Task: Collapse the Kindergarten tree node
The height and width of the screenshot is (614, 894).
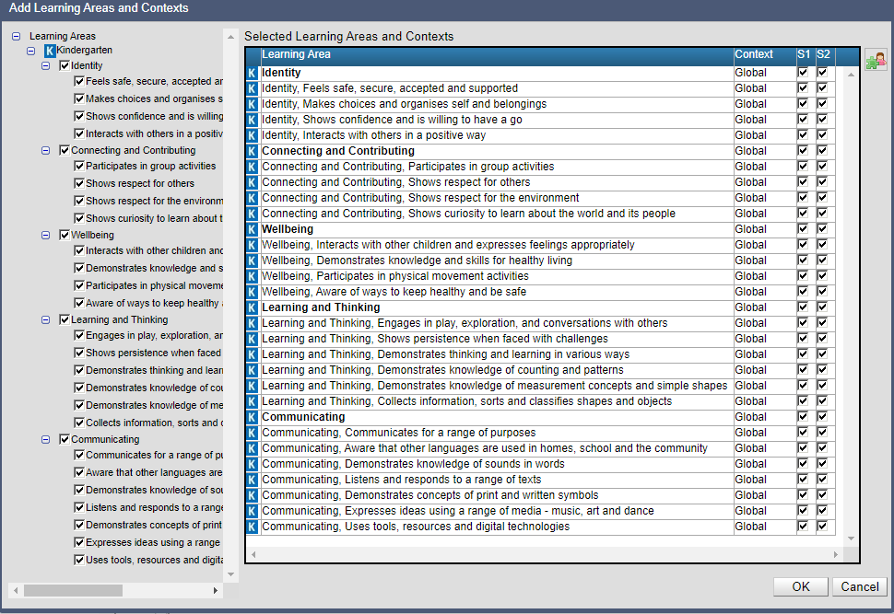Action: [31, 51]
